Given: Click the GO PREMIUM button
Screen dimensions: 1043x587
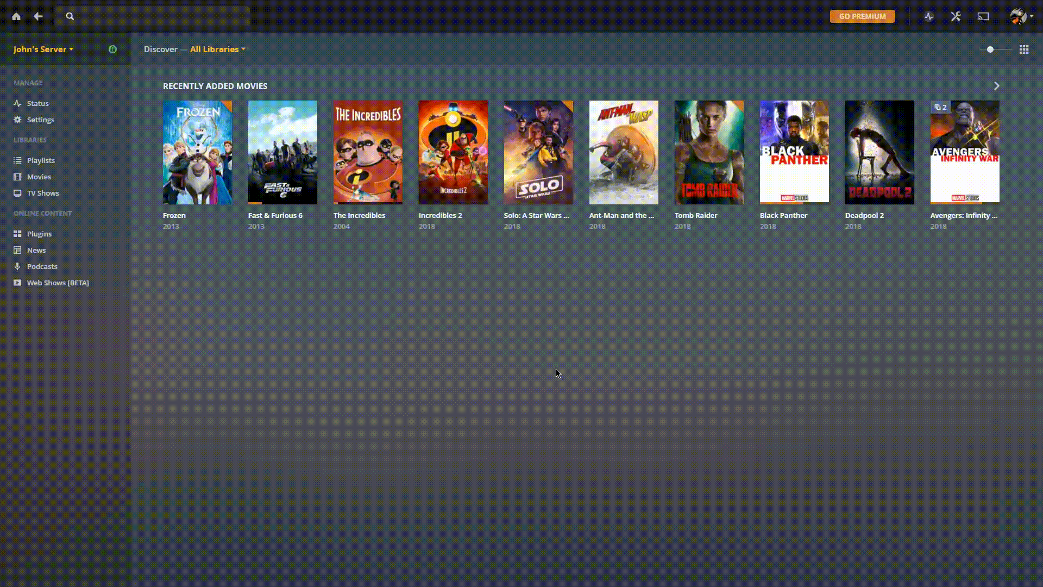Looking at the screenshot, I should tap(862, 16).
